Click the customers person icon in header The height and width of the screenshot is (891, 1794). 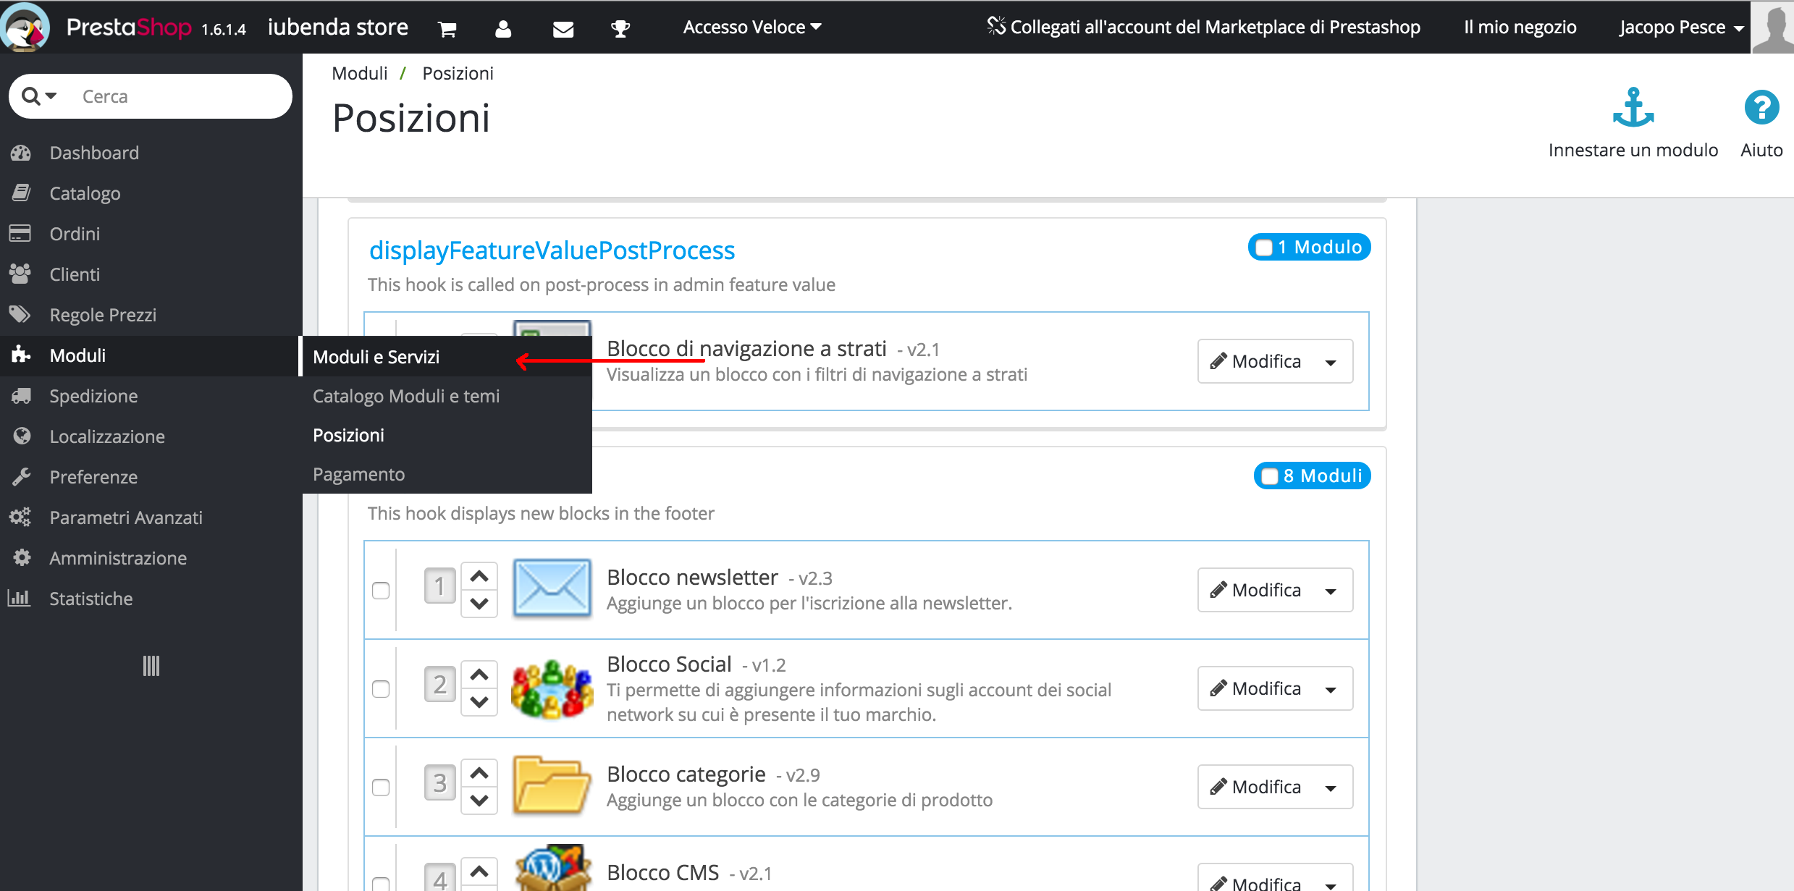503,28
